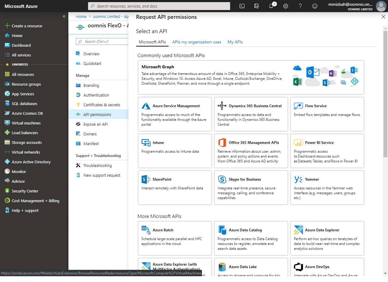Collapse the left sidebar with the chevron
This screenshot has width=388, height=282.
(64, 16)
